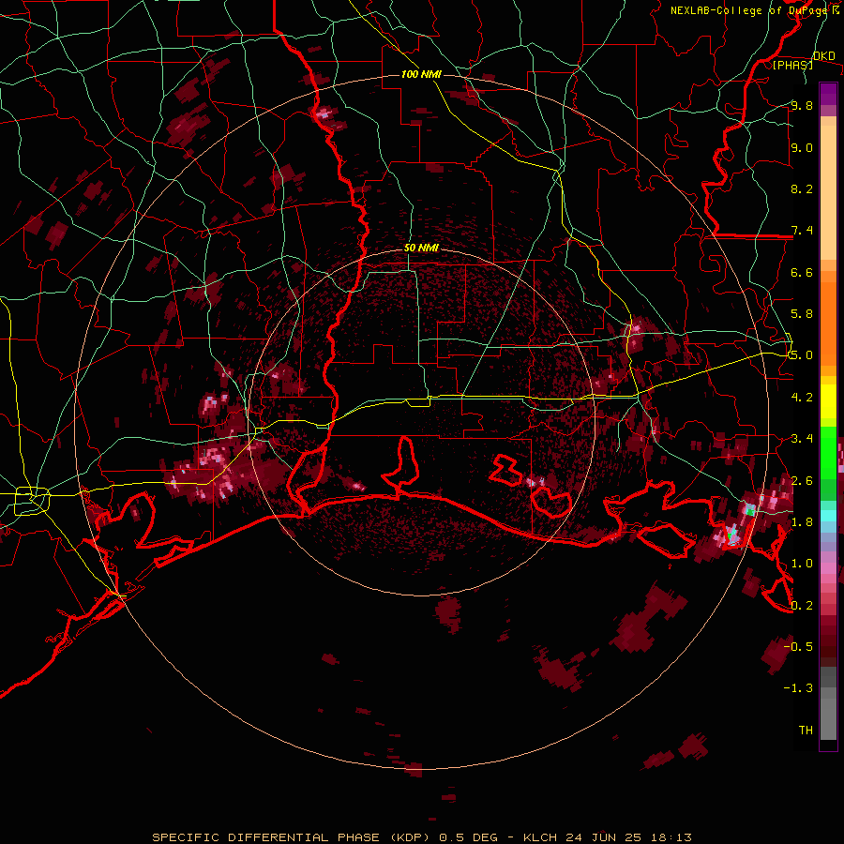Click the 9.0 value on the scale
The image size is (844, 844).
tap(802, 147)
